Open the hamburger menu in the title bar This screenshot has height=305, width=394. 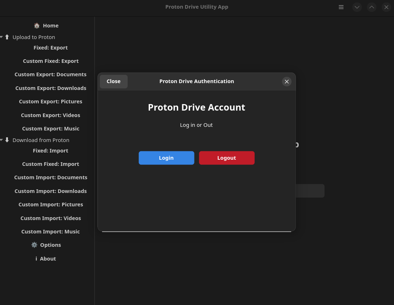pyautogui.click(x=341, y=7)
